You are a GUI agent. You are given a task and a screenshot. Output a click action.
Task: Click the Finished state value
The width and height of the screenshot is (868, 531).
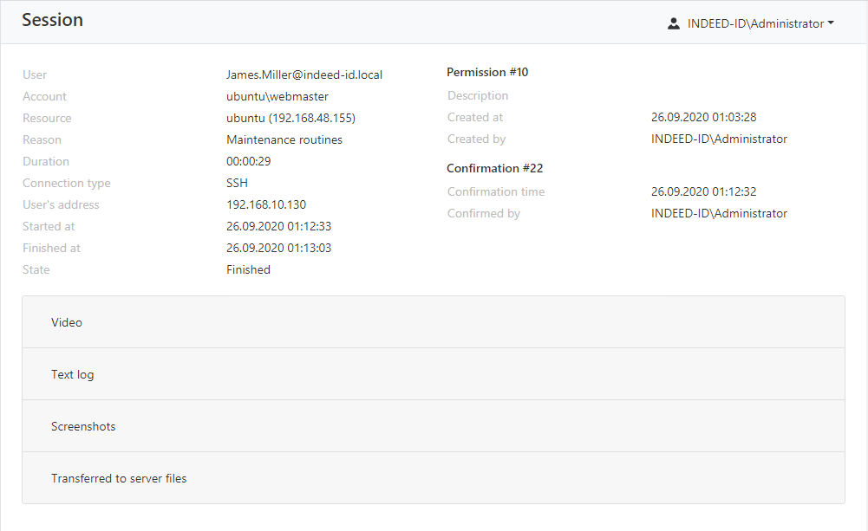248,269
